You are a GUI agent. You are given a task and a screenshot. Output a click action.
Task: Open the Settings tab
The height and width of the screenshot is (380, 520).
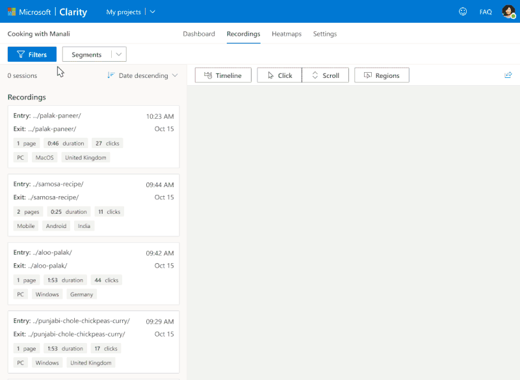325,34
